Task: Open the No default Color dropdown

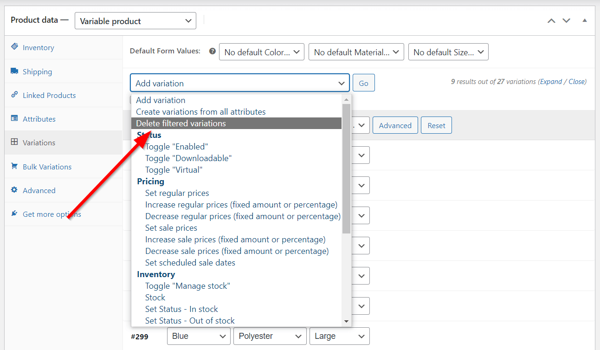Action: coord(262,52)
